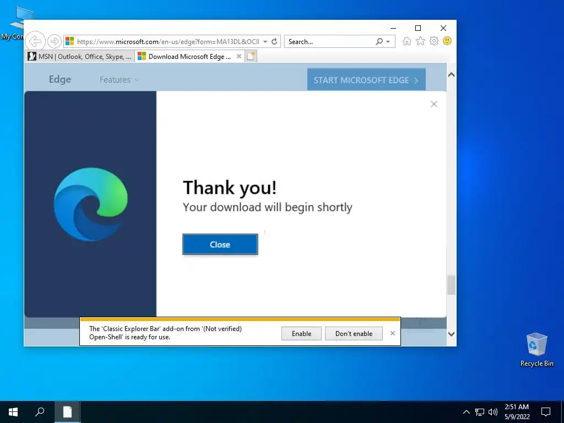
Task: Click the document app on the taskbar
Action: coord(67,412)
